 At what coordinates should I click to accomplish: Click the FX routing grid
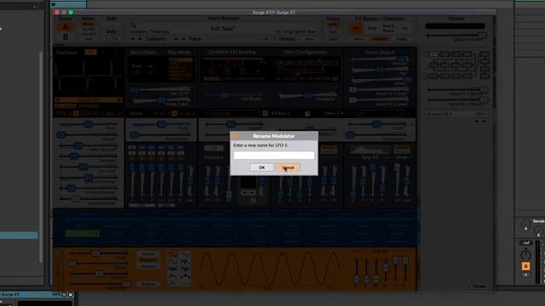[x=456, y=65]
